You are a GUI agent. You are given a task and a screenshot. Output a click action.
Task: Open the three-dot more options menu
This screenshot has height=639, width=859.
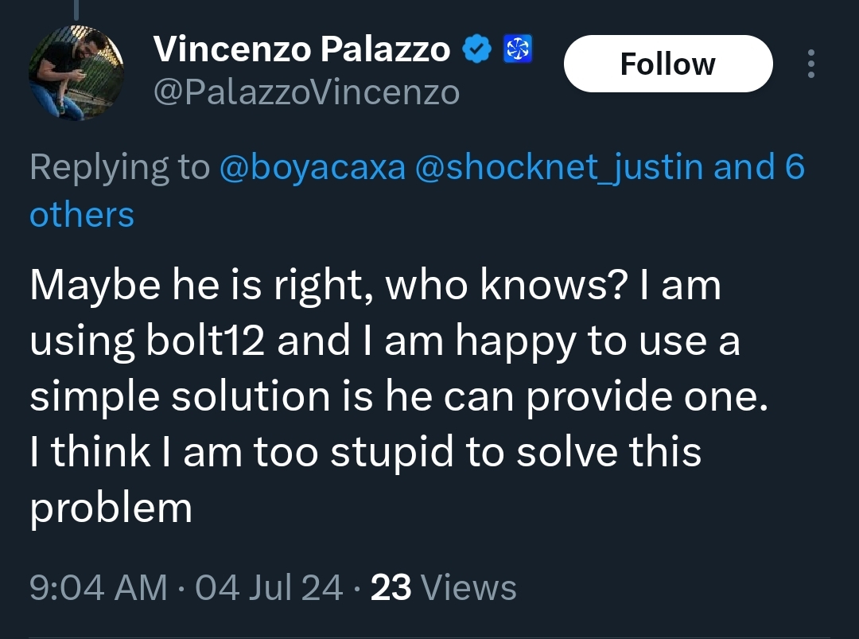click(810, 64)
